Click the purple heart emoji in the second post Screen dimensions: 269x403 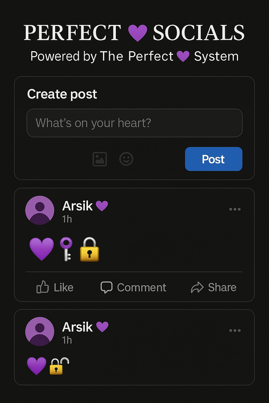coord(37,366)
